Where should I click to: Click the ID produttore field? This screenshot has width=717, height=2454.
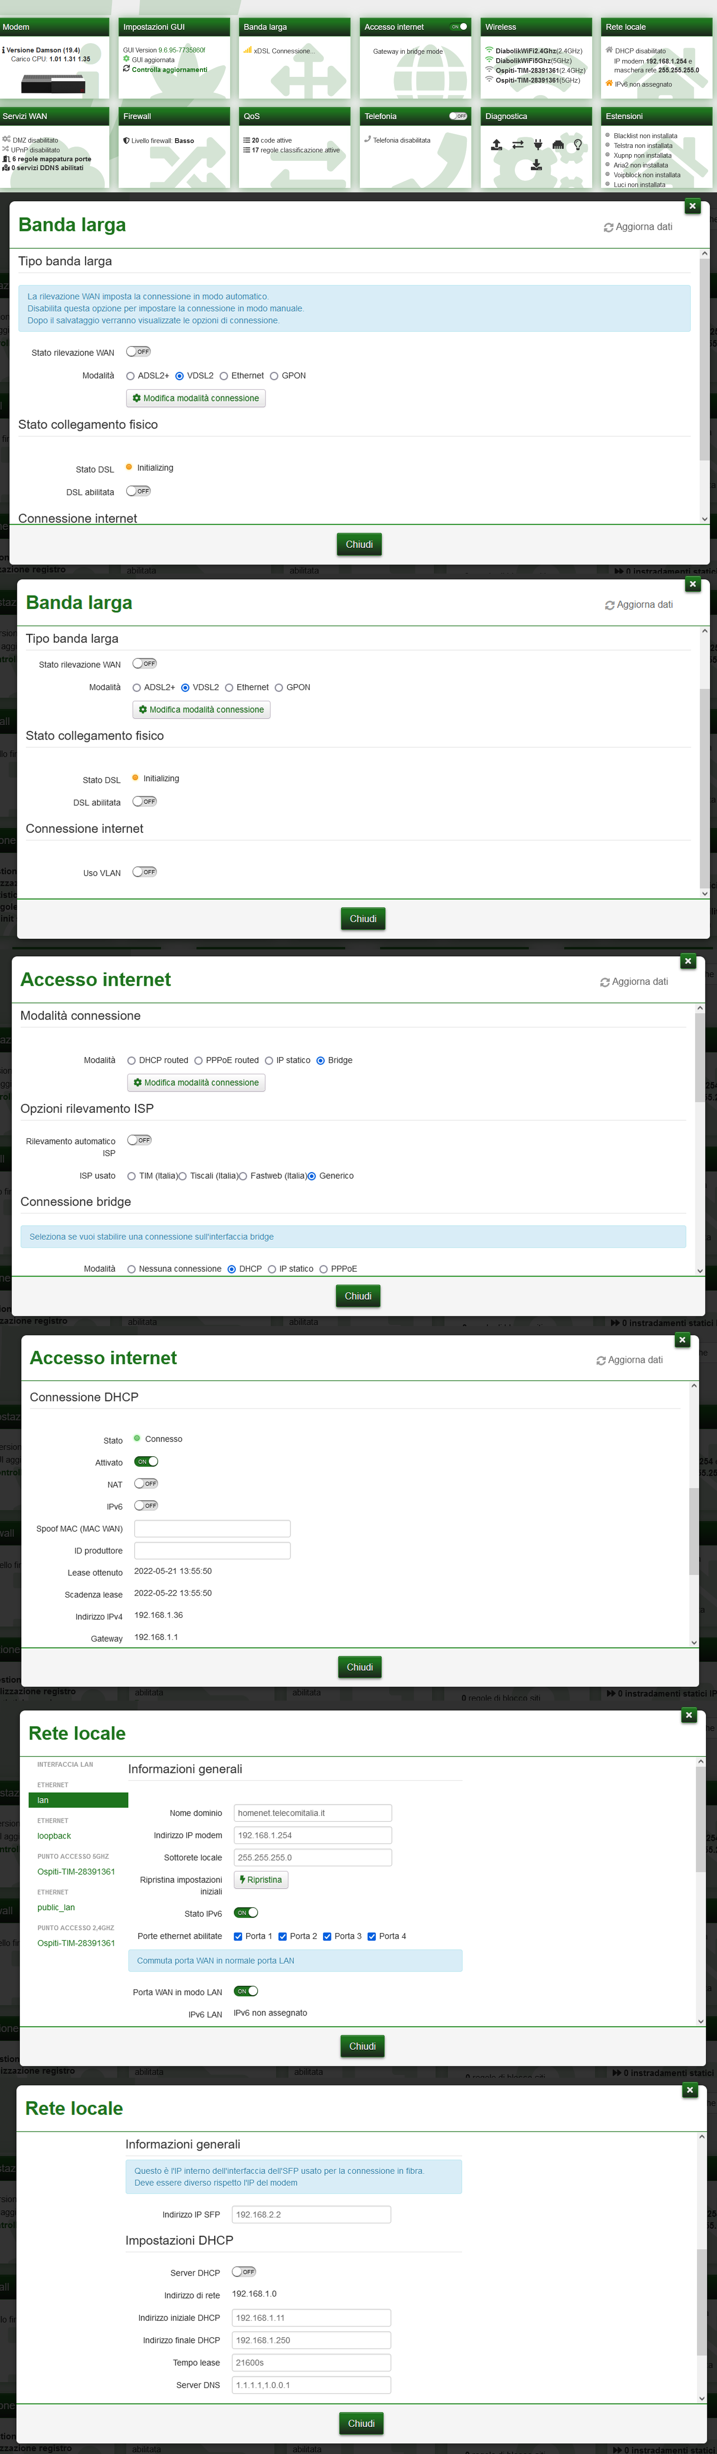[212, 1550]
